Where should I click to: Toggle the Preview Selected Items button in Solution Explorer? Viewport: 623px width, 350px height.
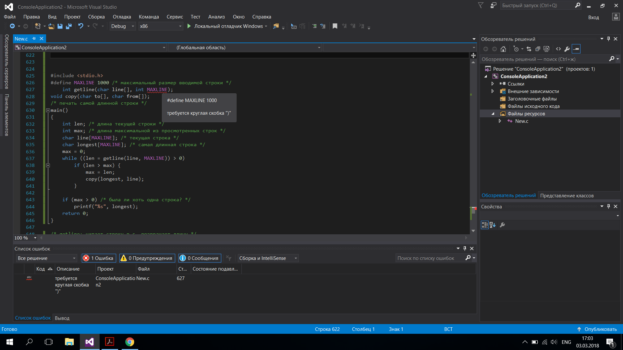tap(576, 49)
